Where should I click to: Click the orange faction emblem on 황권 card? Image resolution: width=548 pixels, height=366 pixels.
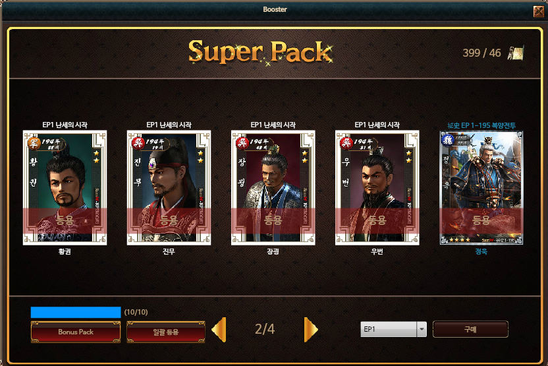[34, 142]
